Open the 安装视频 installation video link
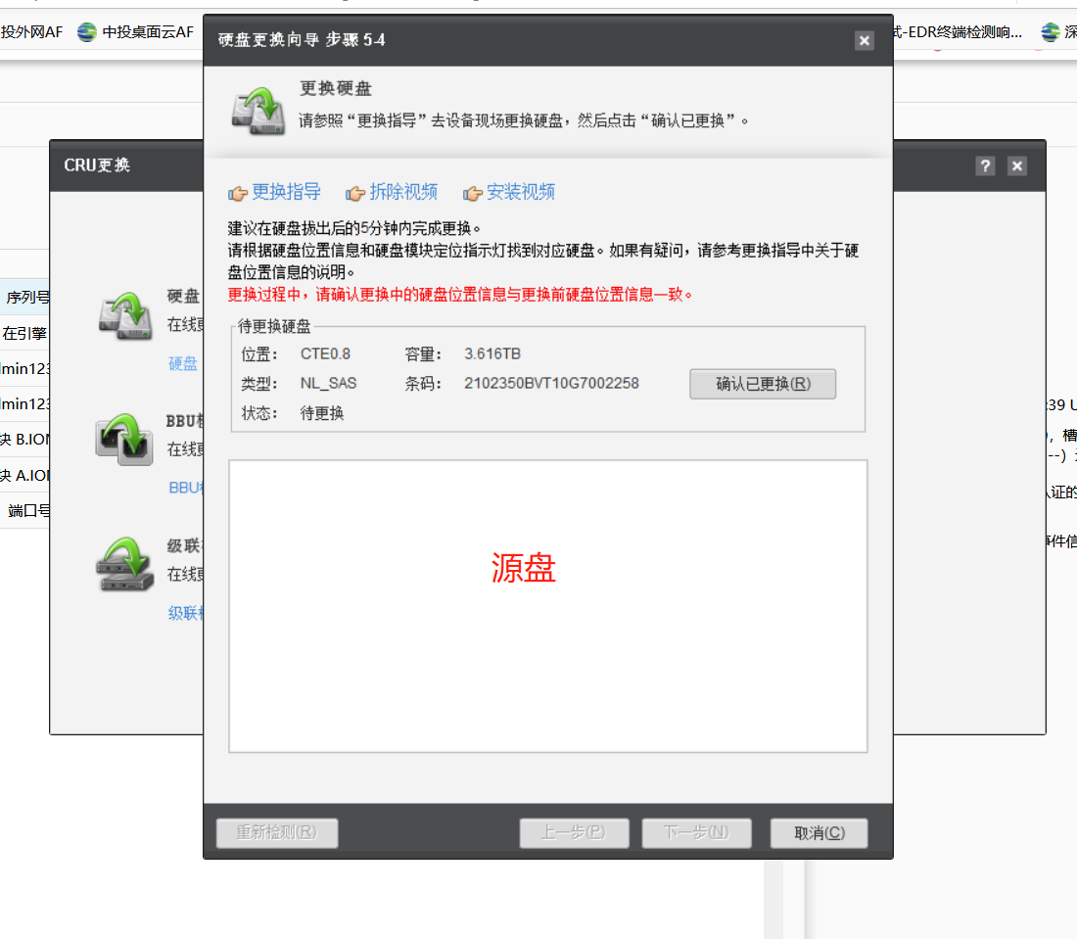1077x939 pixels. (521, 192)
